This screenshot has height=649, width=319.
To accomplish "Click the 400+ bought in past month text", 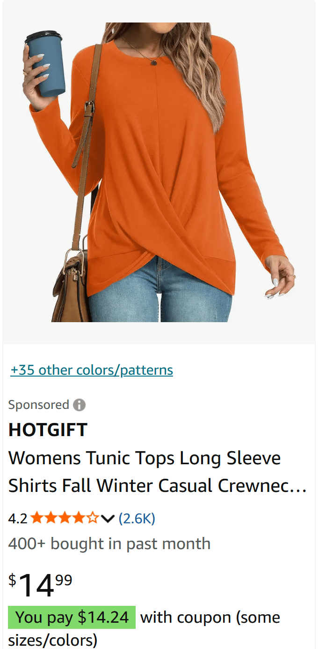I will point(109,544).
